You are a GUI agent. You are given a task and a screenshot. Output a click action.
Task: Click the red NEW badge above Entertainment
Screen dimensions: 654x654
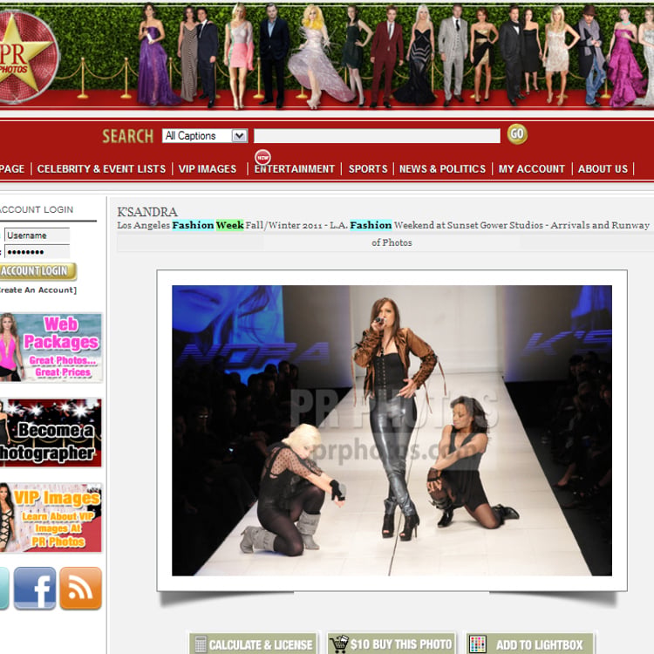click(262, 157)
